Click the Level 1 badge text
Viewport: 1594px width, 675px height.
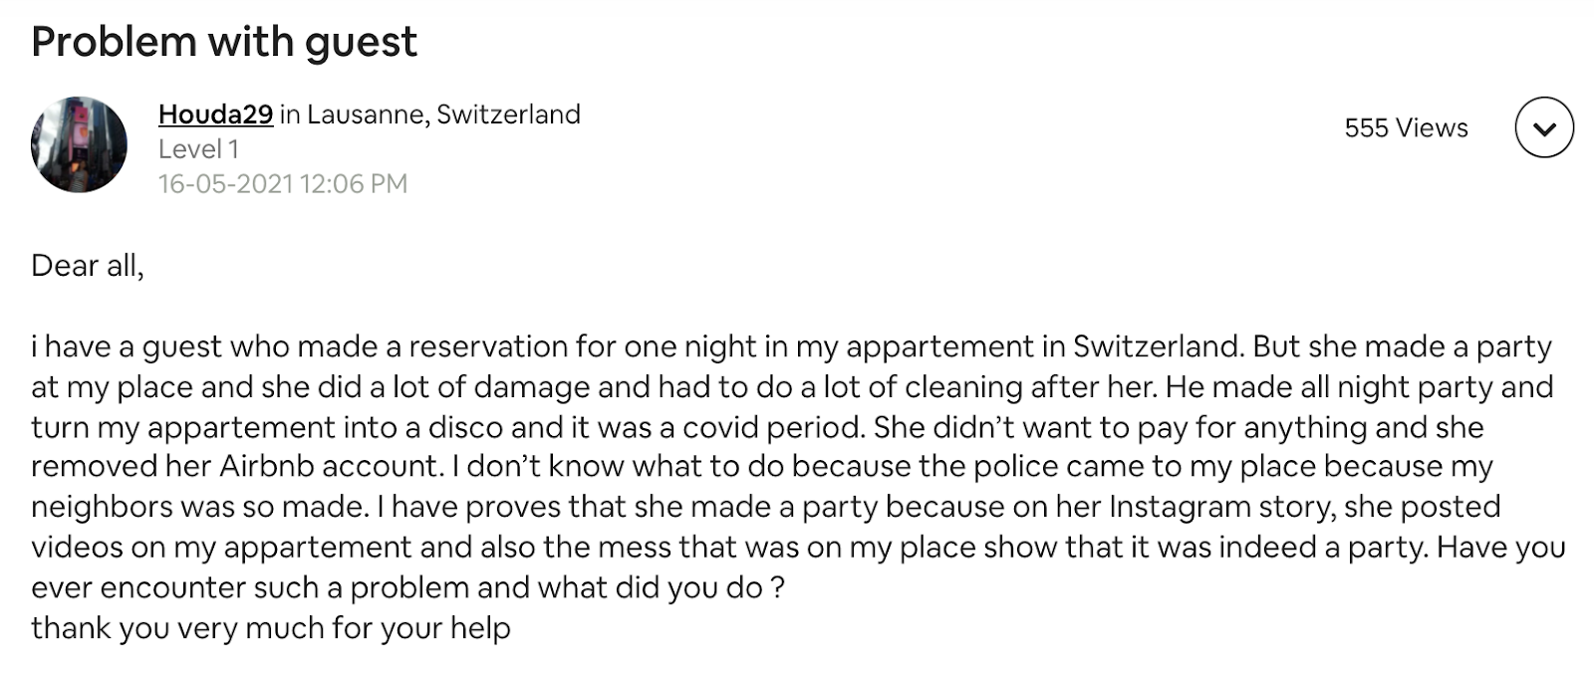[198, 149]
